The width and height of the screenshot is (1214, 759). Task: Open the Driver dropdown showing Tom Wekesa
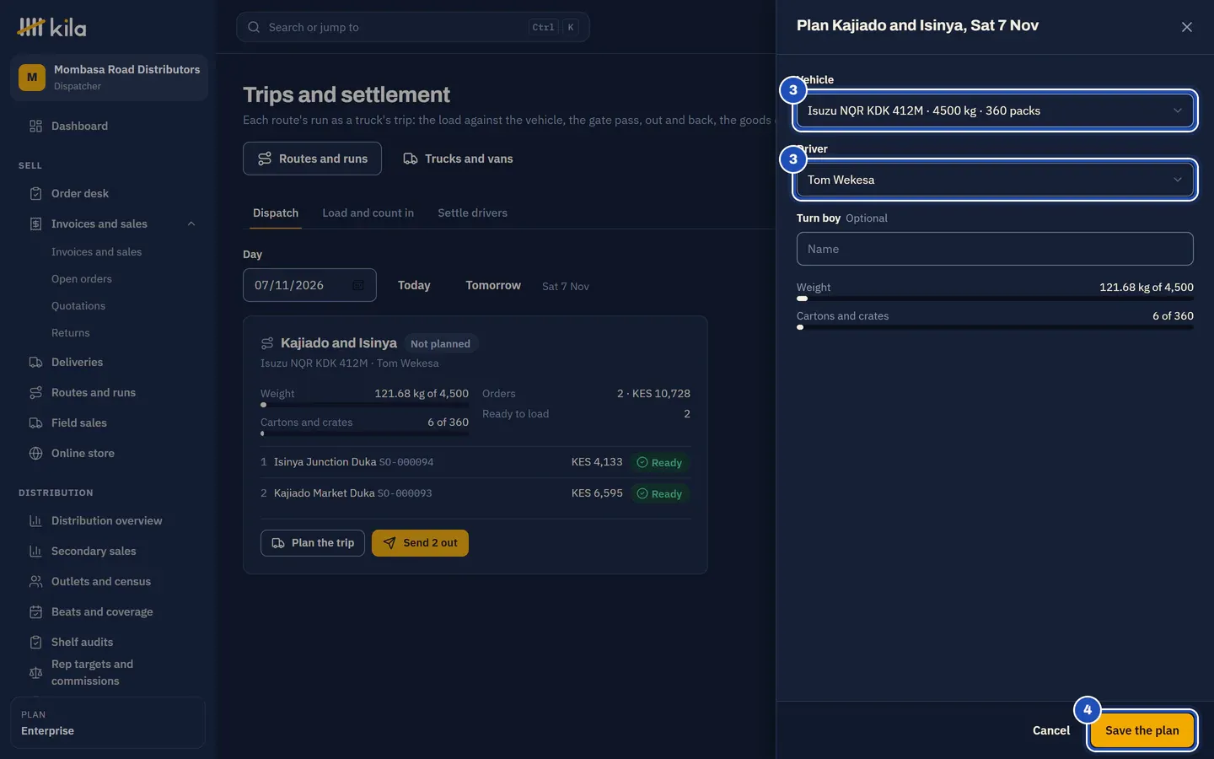995,180
